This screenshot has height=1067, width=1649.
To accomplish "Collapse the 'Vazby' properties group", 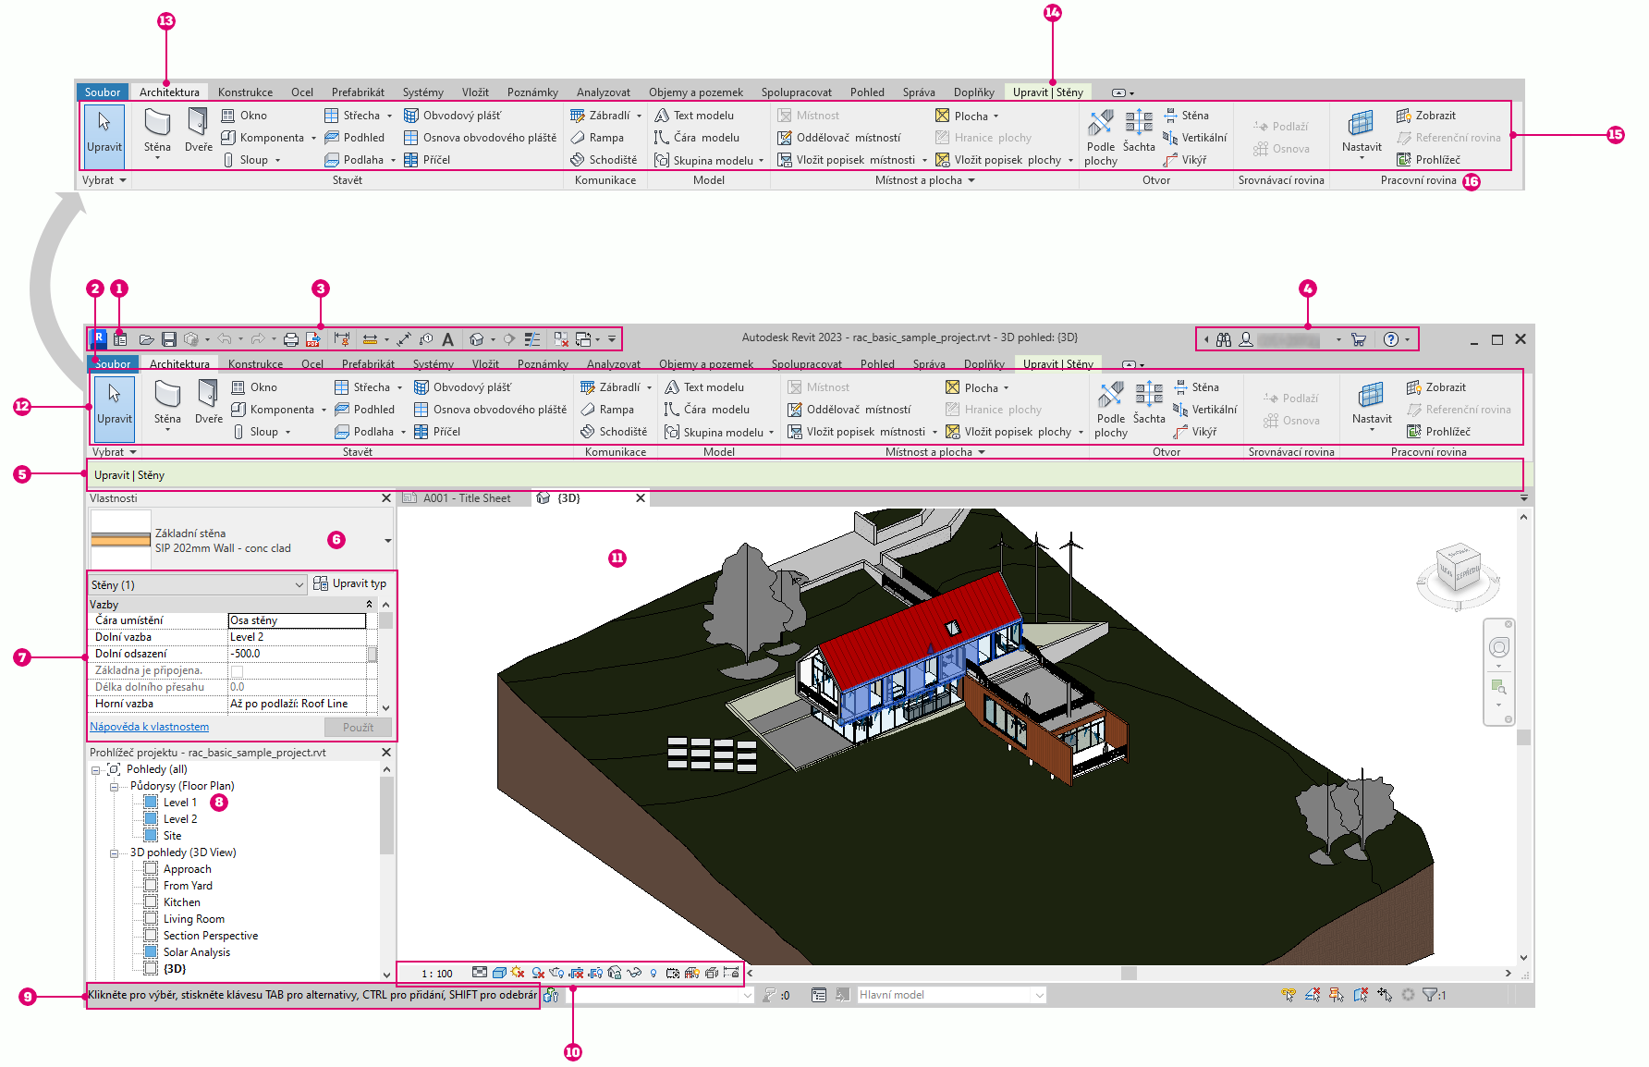I will (x=370, y=604).
